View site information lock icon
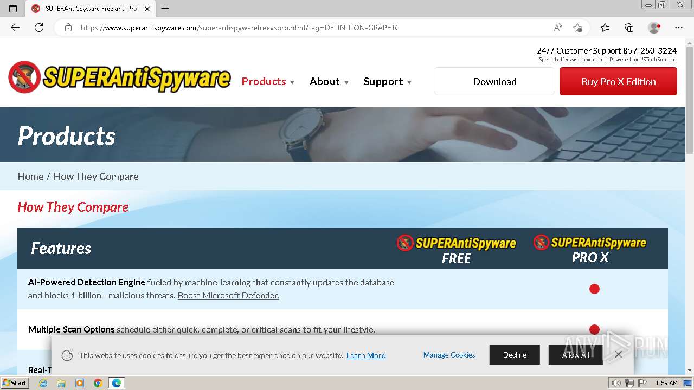The width and height of the screenshot is (694, 390). [68, 28]
